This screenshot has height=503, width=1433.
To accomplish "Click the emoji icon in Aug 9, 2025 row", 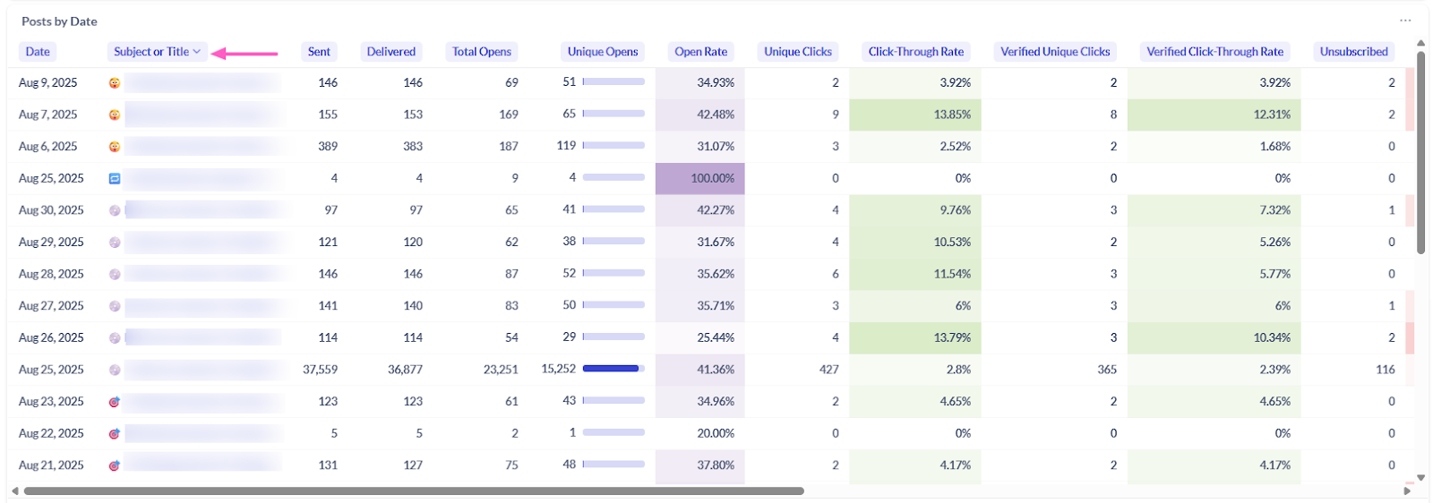I will 115,83.
